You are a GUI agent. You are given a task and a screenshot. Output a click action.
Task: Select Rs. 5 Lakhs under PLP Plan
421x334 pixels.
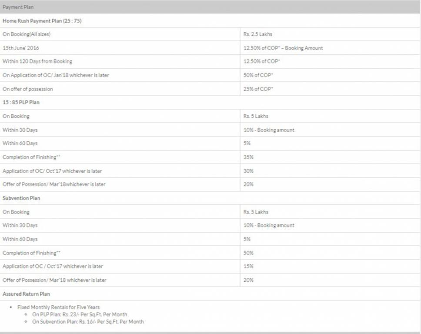coord(256,116)
